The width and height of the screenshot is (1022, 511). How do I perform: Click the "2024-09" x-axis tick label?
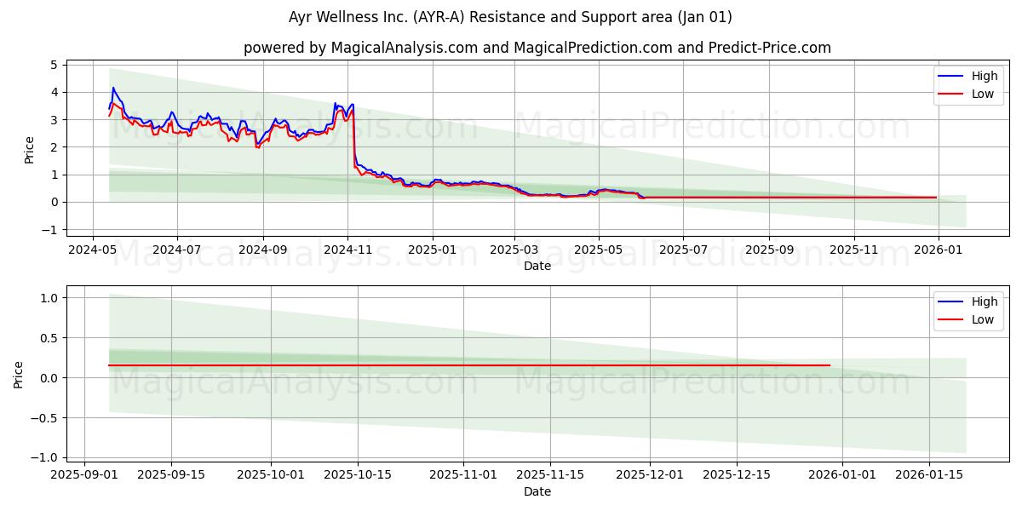262,250
